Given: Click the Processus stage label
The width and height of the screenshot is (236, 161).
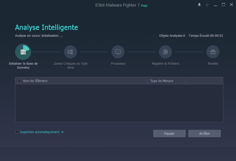Looking at the screenshot, I should (x=118, y=64).
